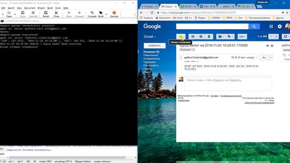Open the Dev bookmarks folder
This screenshot has width=290, height=163.
click(x=239, y=18)
